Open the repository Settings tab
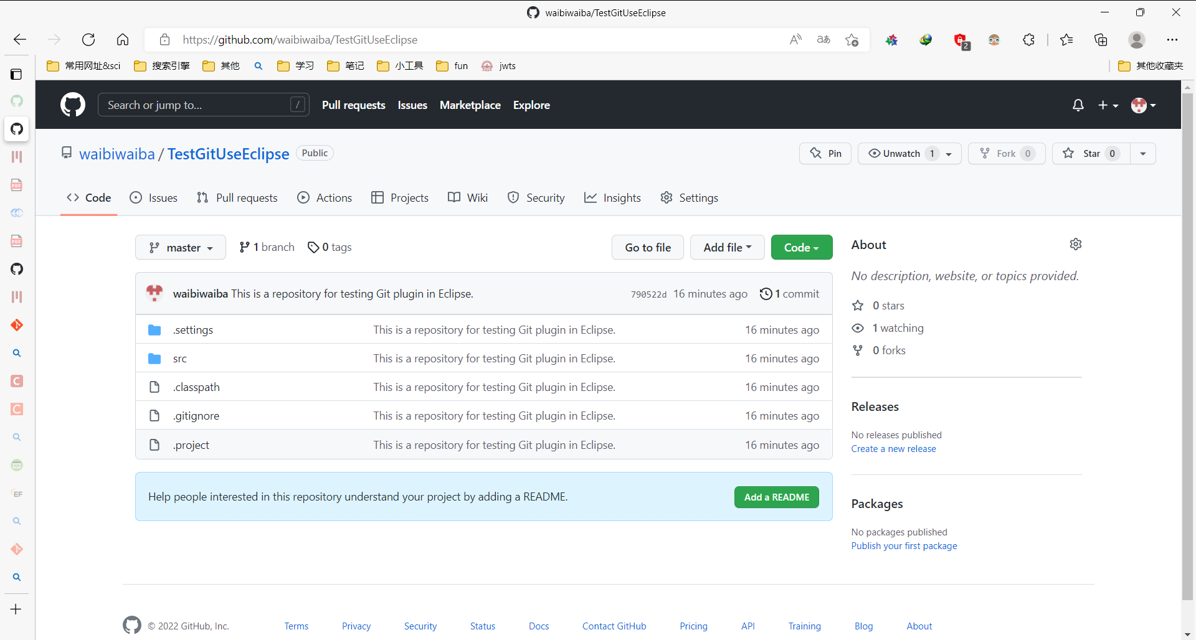Screen dimensions: 1196x640 point(689,198)
